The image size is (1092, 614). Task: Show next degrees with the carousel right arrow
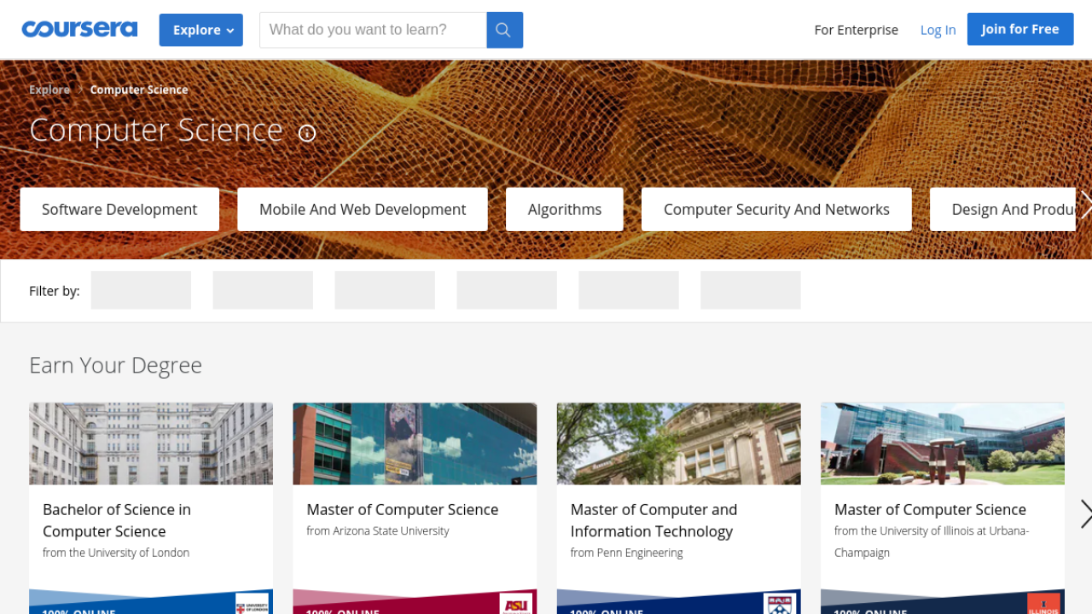[1085, 514]
